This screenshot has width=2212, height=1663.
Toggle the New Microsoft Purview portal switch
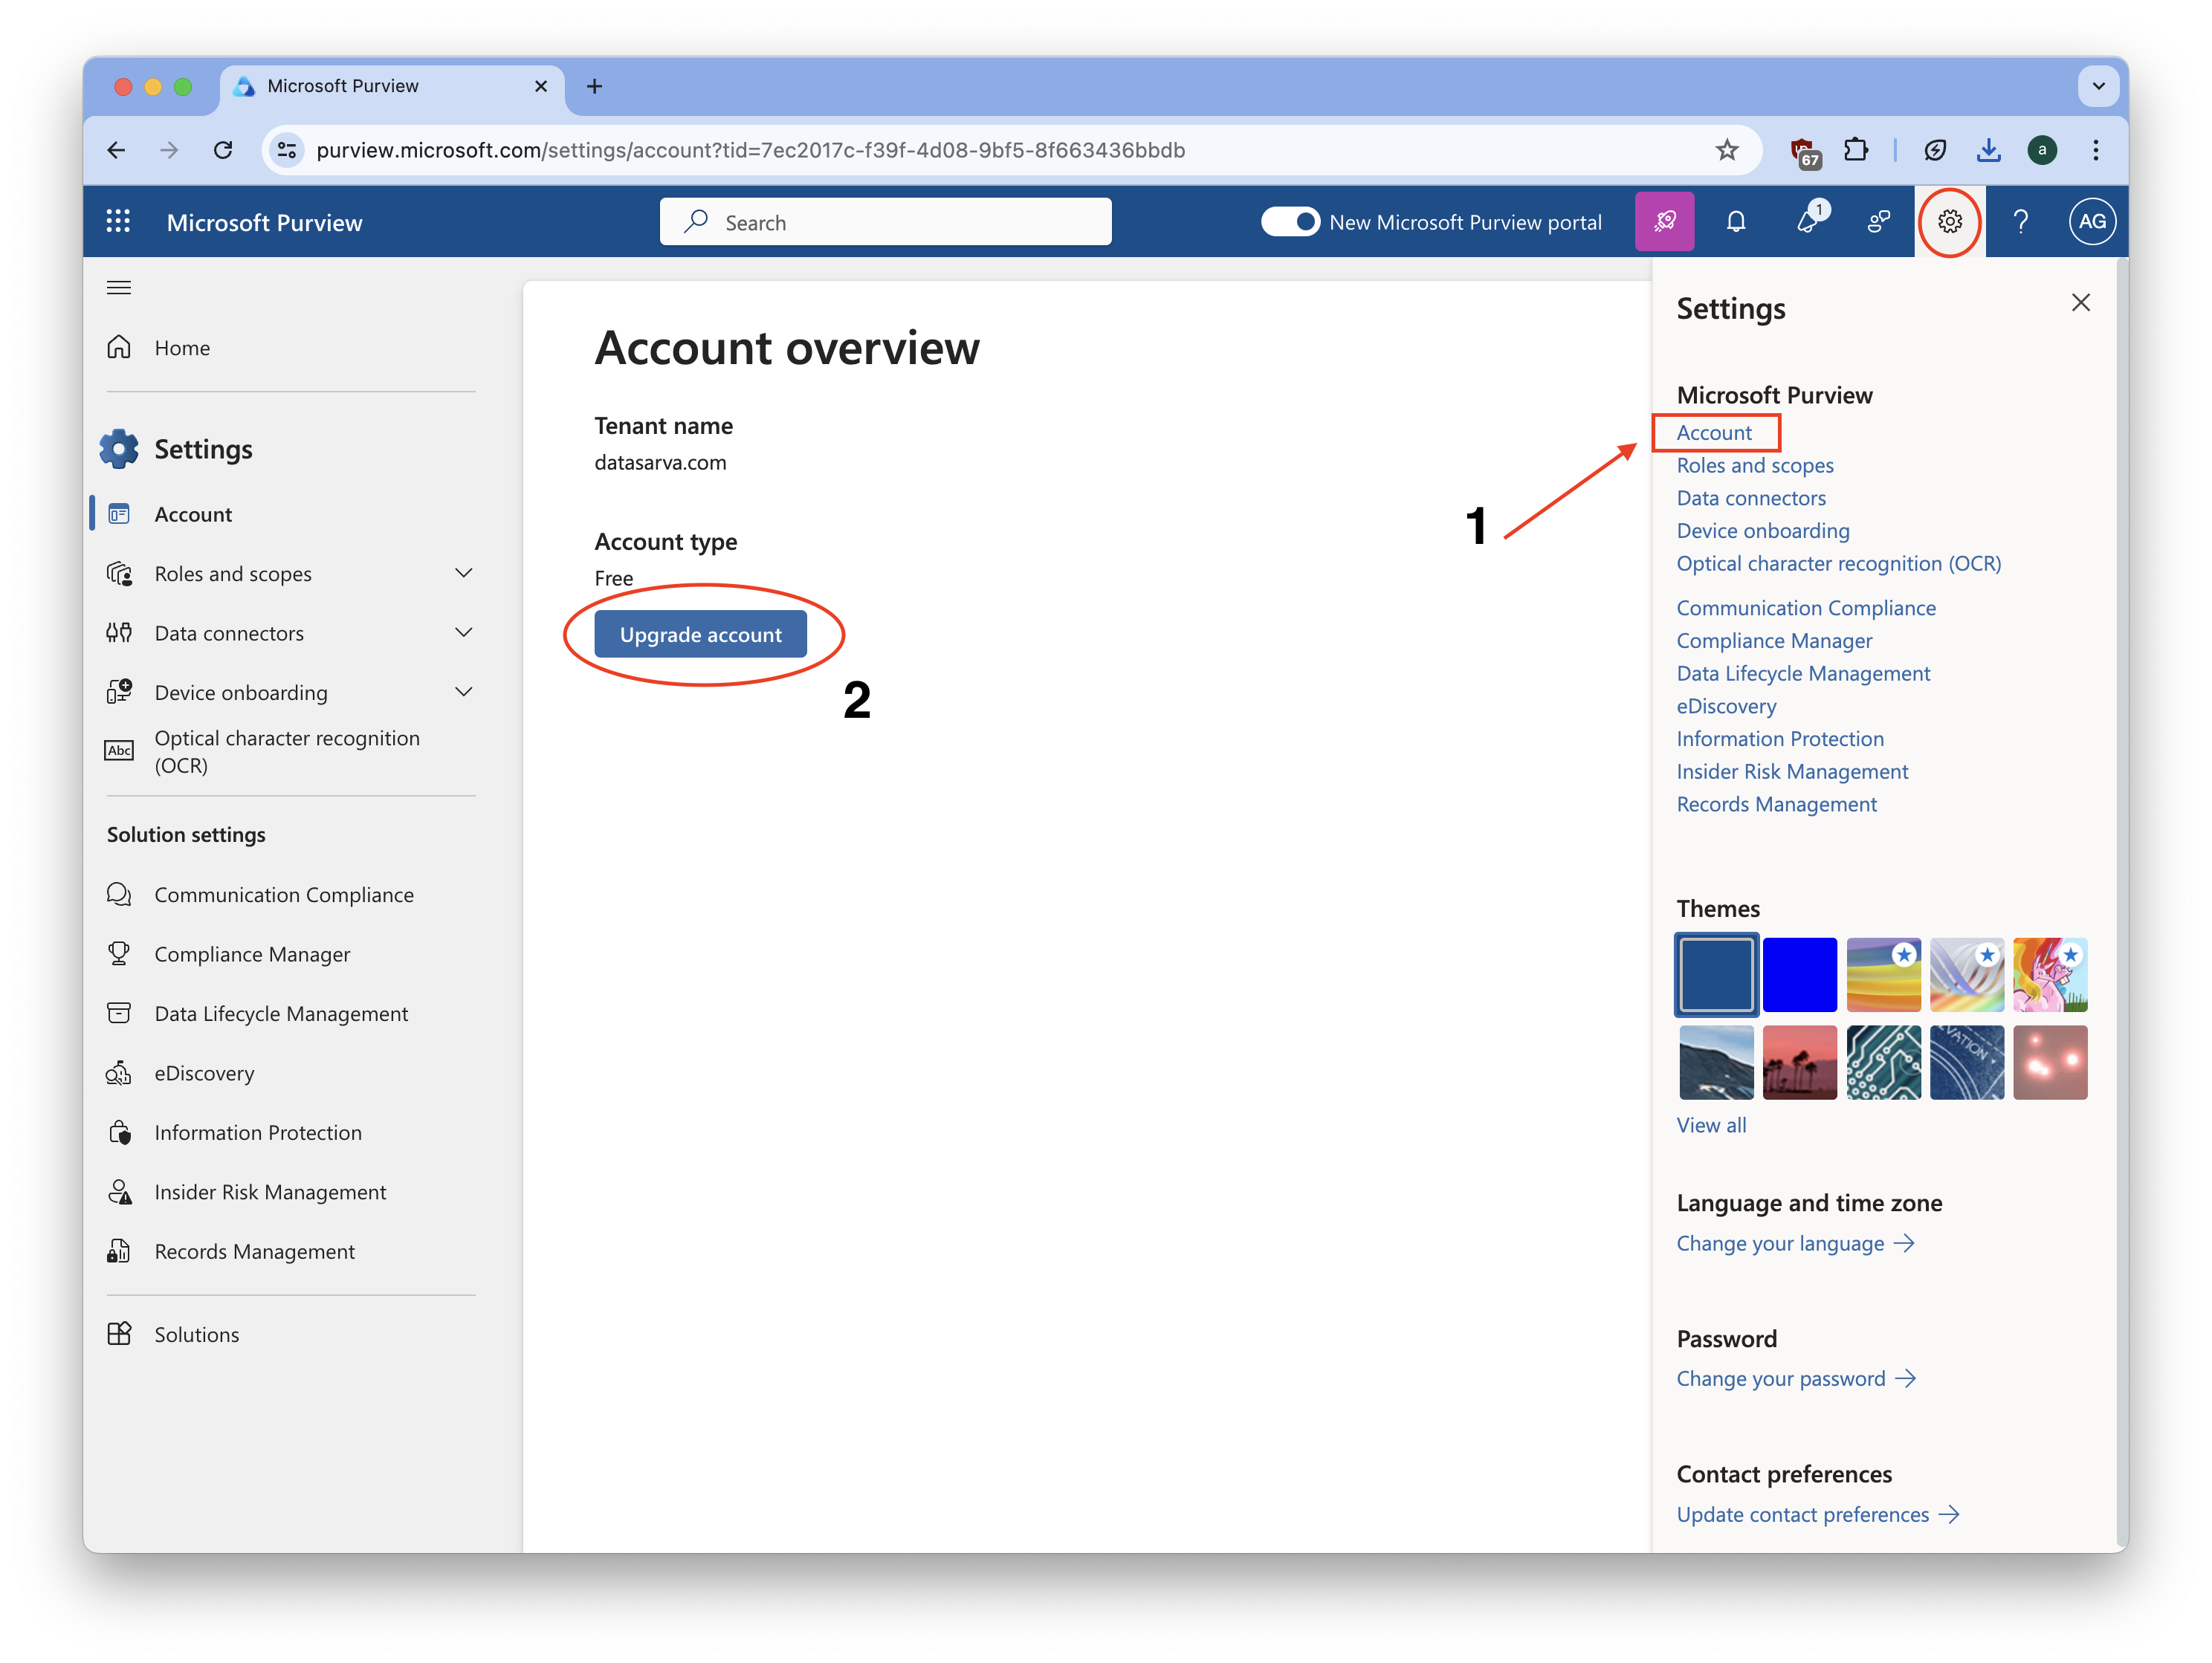click(1290, 222)
